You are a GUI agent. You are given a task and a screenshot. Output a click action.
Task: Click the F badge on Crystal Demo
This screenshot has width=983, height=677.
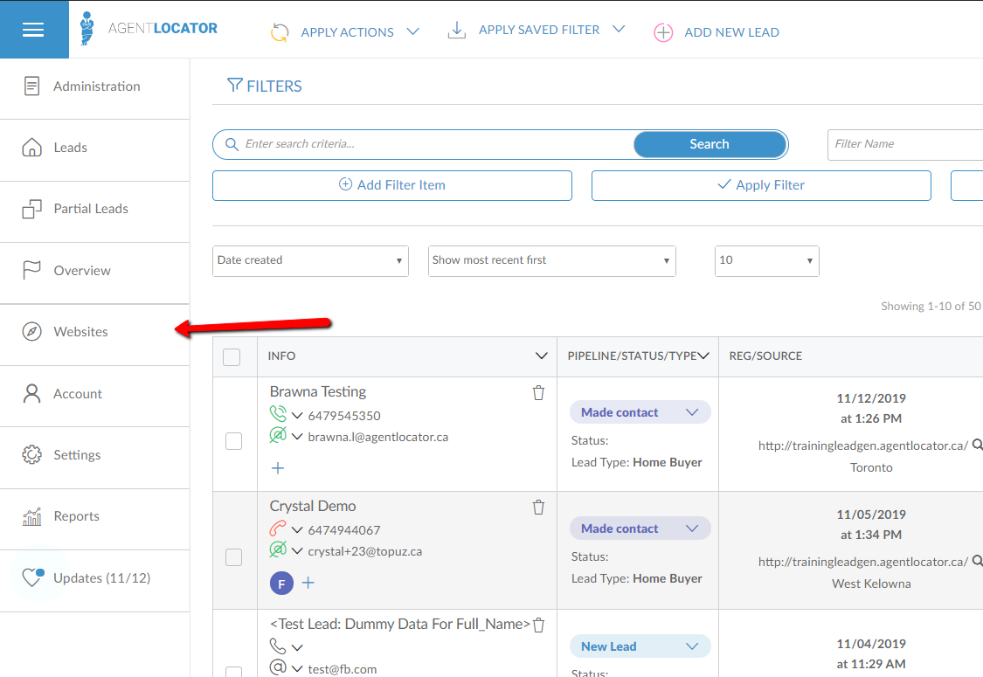281,583
